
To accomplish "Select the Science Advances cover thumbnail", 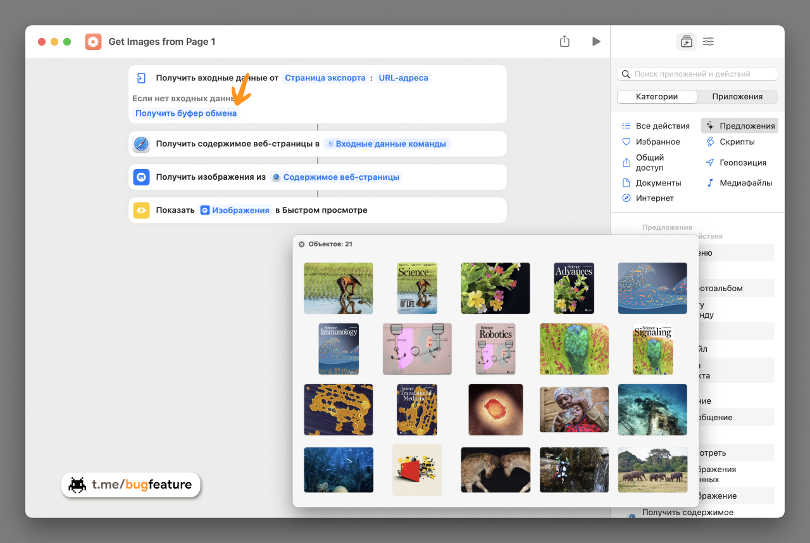I will pyautogui.click(x=574, y=288).
